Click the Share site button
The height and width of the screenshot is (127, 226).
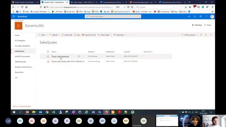point(208,25)
